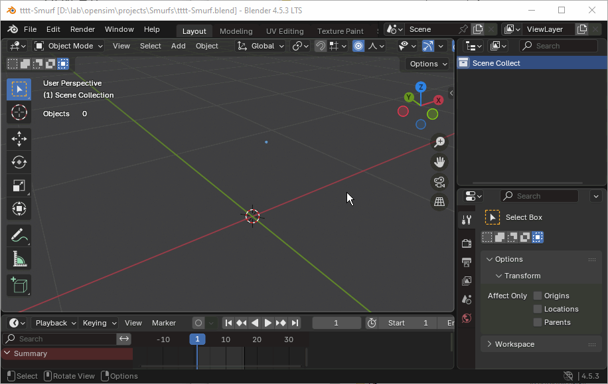Click frame 1 playhead marker in timeline
This screenshot has height=384, width=608.
197,339
